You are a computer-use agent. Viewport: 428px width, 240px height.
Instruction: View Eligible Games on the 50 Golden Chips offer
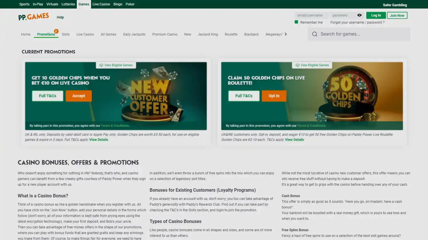click(x=312, y=65)
